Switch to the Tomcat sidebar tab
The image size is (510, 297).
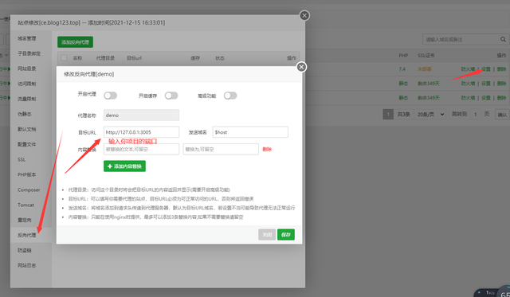pyautogui.click(x=25, y=205)
